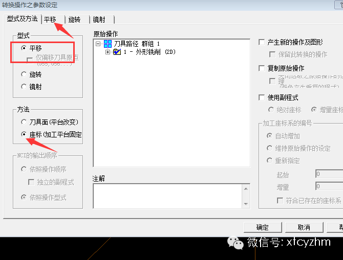The height and width of the screenshot is (260, 343).
Task: Expand the 外形铣削 (2D) operation node
Action: (x=108, y=52)
